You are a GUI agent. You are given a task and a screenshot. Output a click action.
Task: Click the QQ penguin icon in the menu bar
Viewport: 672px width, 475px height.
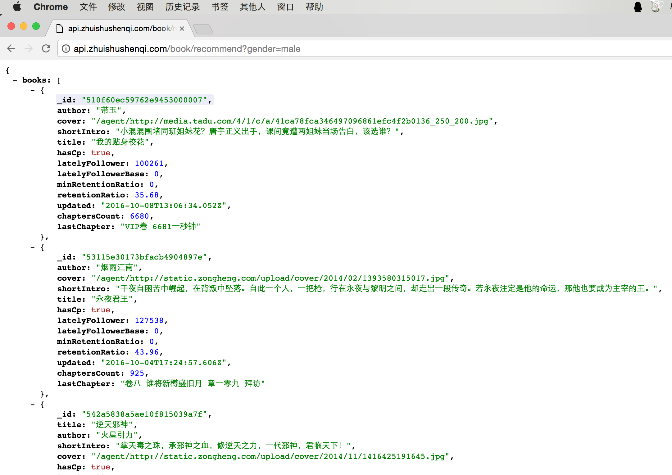point(638,7)
